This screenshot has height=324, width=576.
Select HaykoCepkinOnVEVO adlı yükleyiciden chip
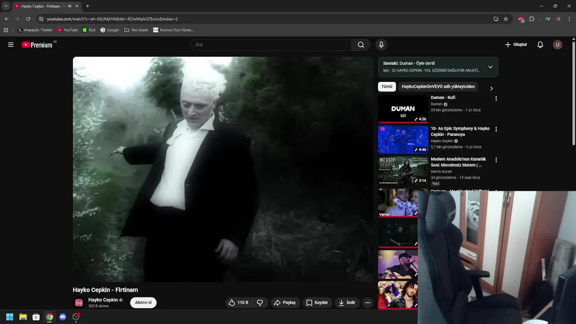[438, 86]
